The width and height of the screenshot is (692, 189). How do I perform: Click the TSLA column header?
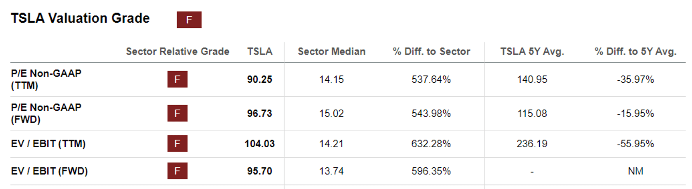pyautogui.click(x=259, y=52)
